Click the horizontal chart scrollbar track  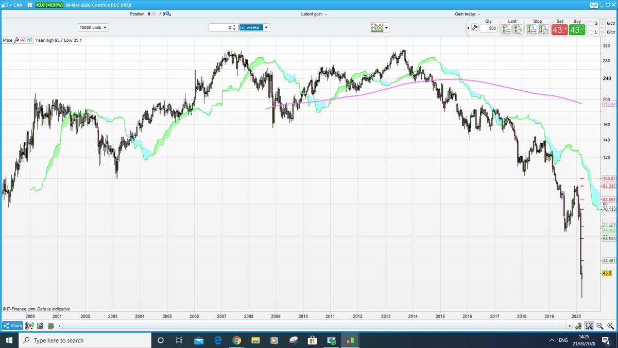click(x=315, y=326)
